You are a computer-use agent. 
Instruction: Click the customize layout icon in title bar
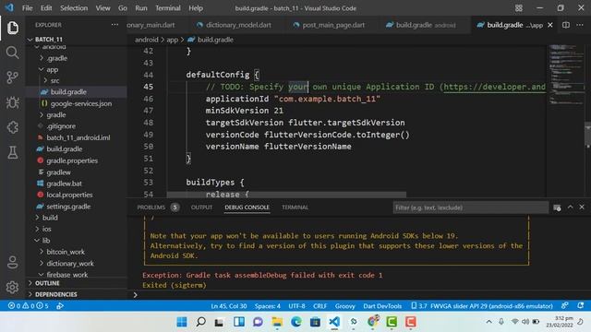(519, 8)
